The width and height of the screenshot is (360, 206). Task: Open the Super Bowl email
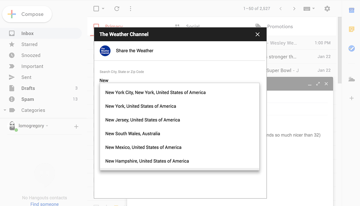301,70
